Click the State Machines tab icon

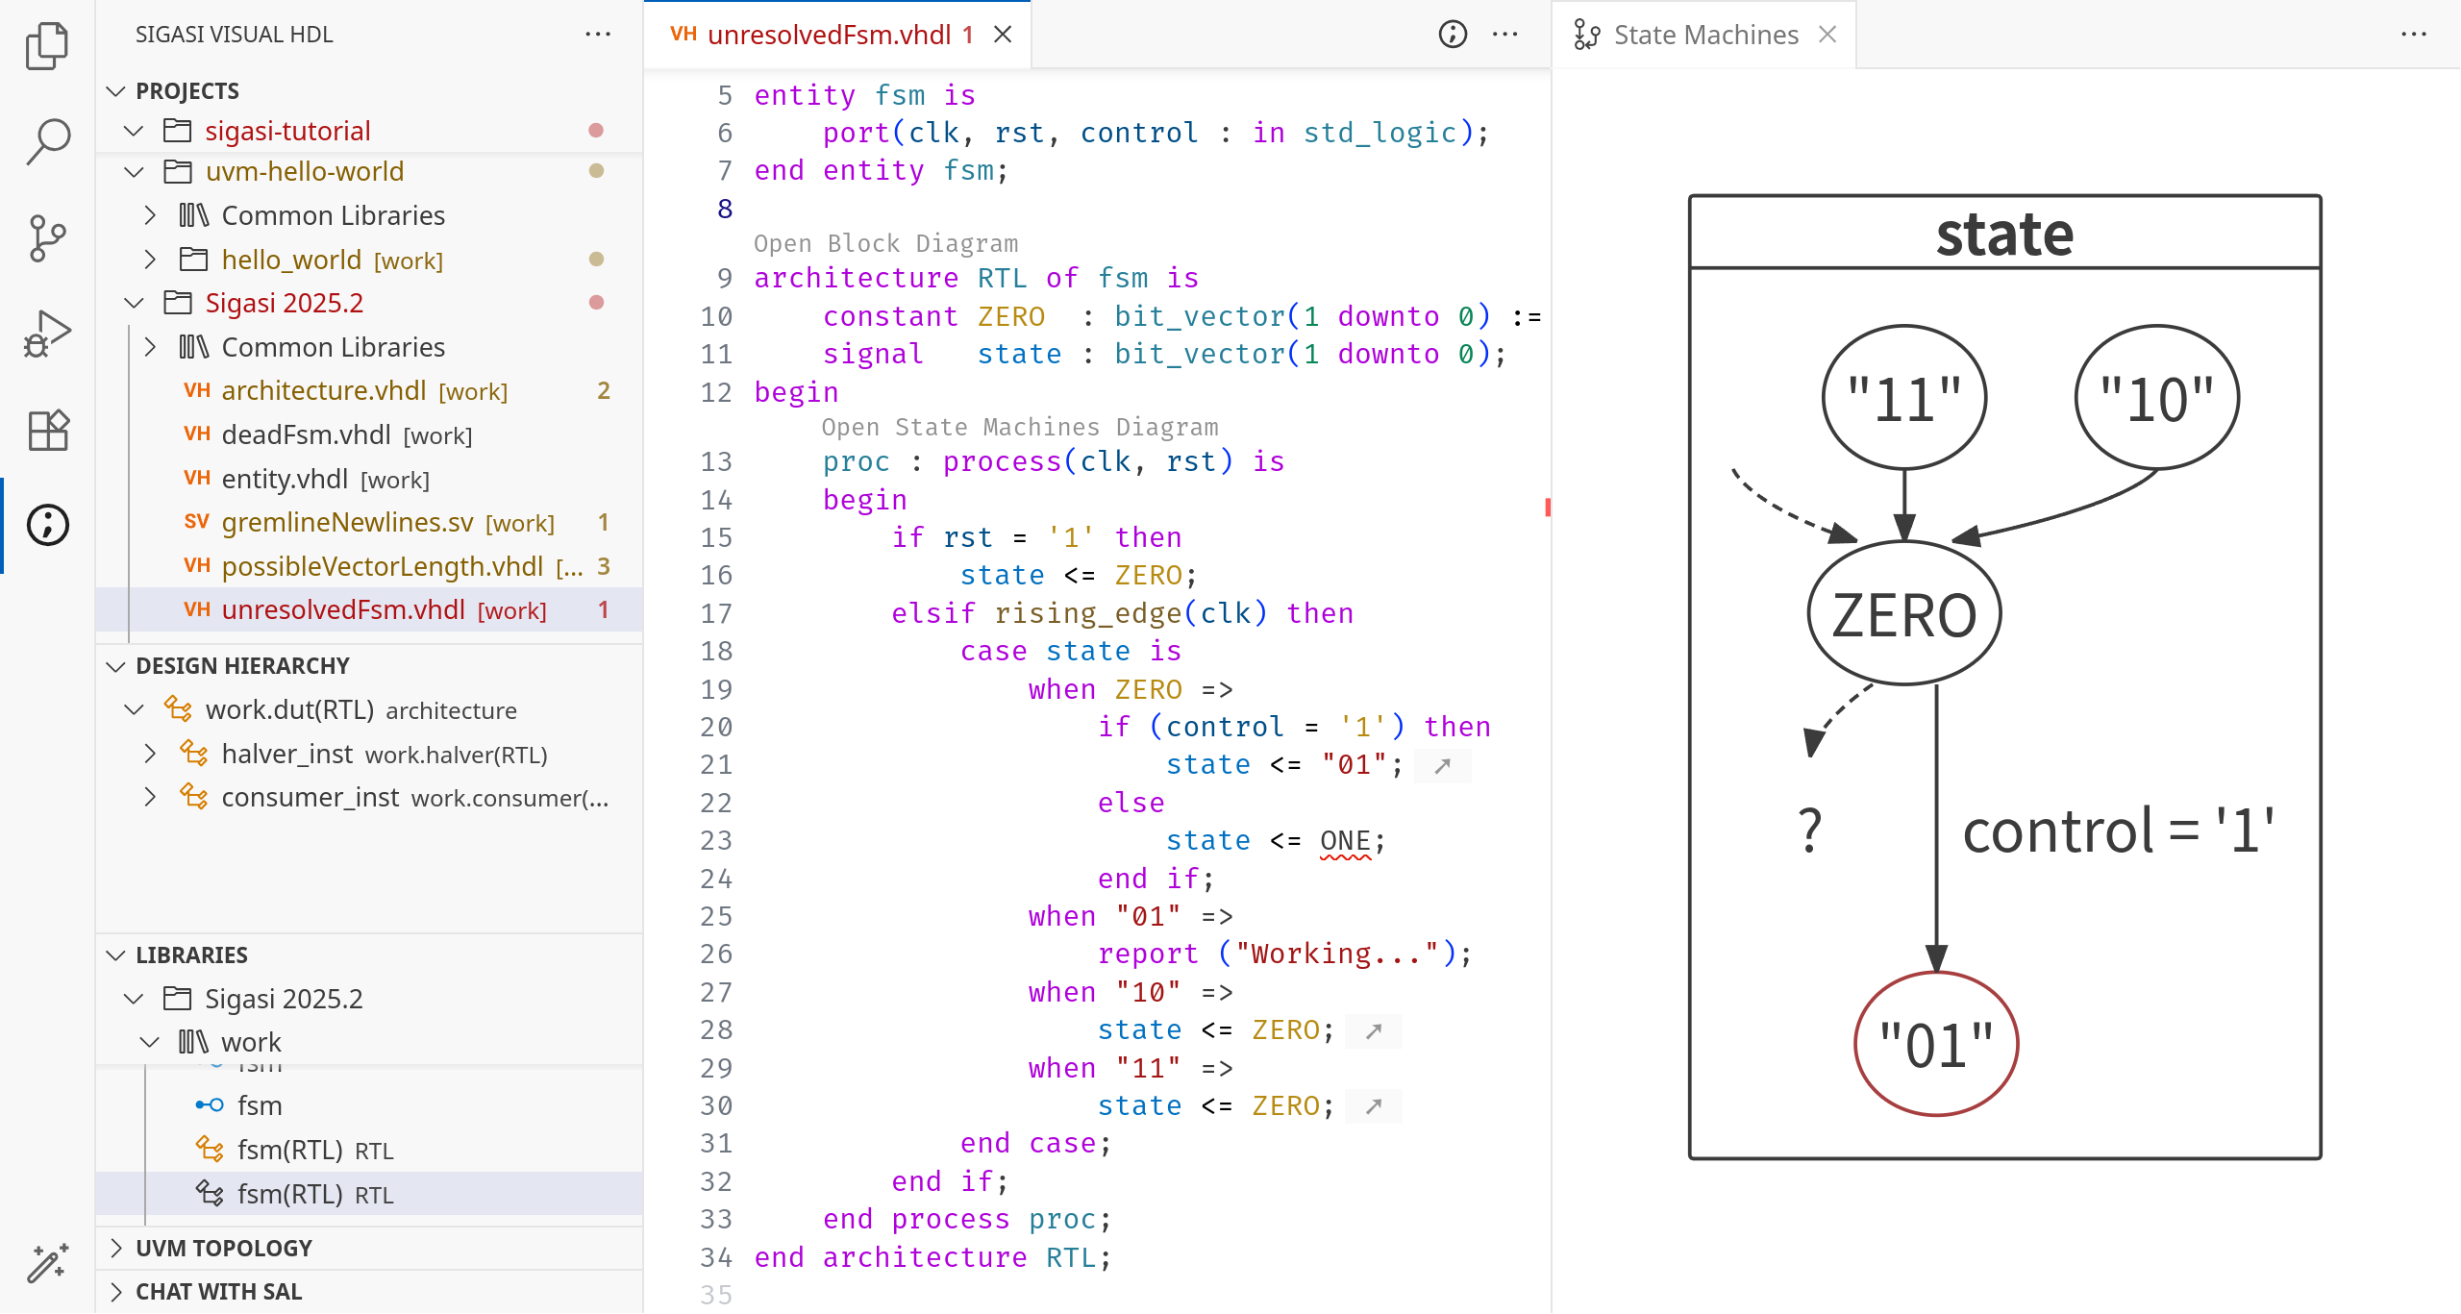(1587, 35)
